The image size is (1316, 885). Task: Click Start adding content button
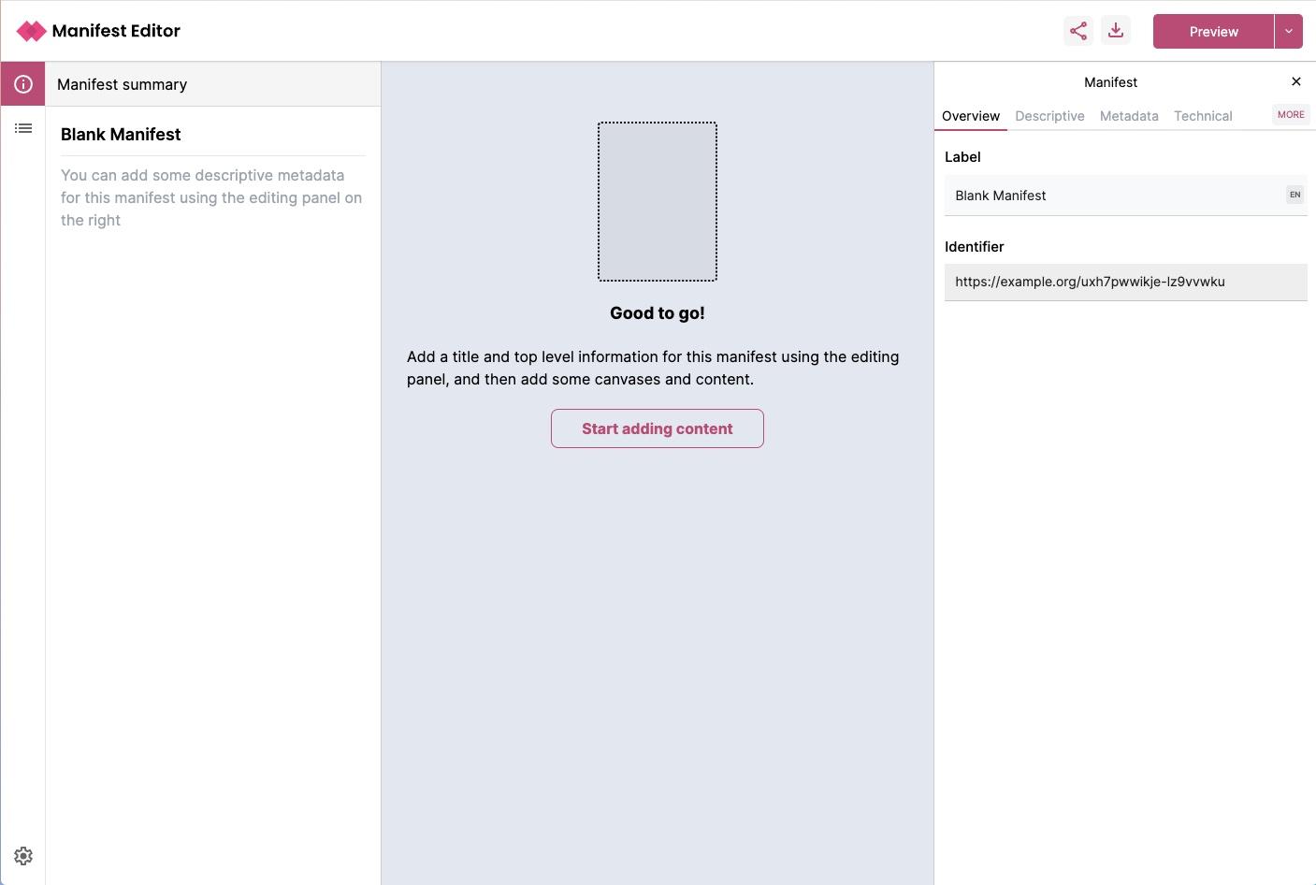658,428
